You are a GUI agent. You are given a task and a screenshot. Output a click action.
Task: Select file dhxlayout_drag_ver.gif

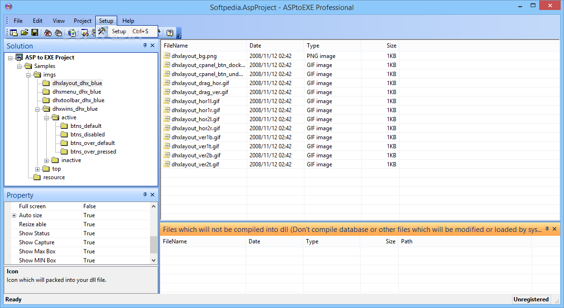[200, 92]
